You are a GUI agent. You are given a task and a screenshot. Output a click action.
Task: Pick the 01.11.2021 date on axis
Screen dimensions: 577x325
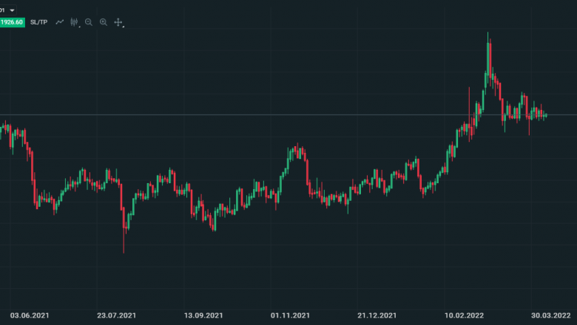point(290,315)
